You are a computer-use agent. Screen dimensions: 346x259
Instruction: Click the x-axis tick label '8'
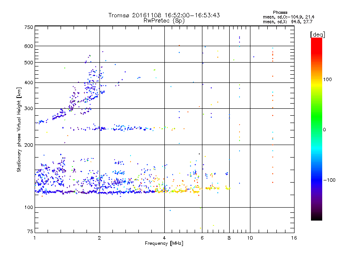click(x=229, y=238)
